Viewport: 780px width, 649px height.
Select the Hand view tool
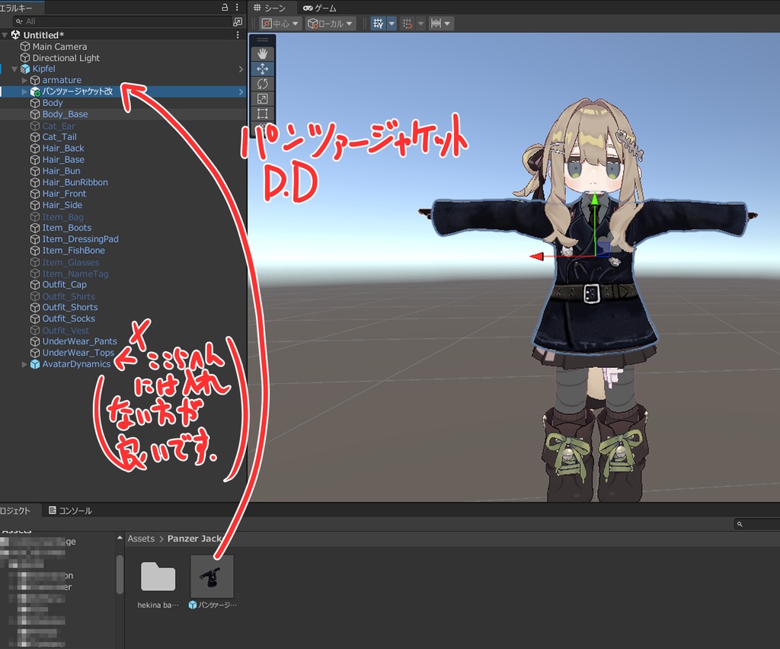[x=262, y=54]
